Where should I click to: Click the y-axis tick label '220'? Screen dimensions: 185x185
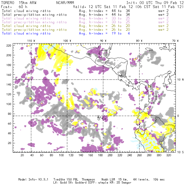point(9,45)
